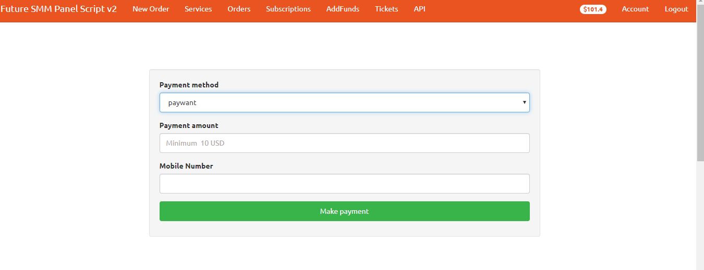The height and width of the screenshot is (270, 704).
Task: Navigate to Subscriptions
Action: pos(288,9)
